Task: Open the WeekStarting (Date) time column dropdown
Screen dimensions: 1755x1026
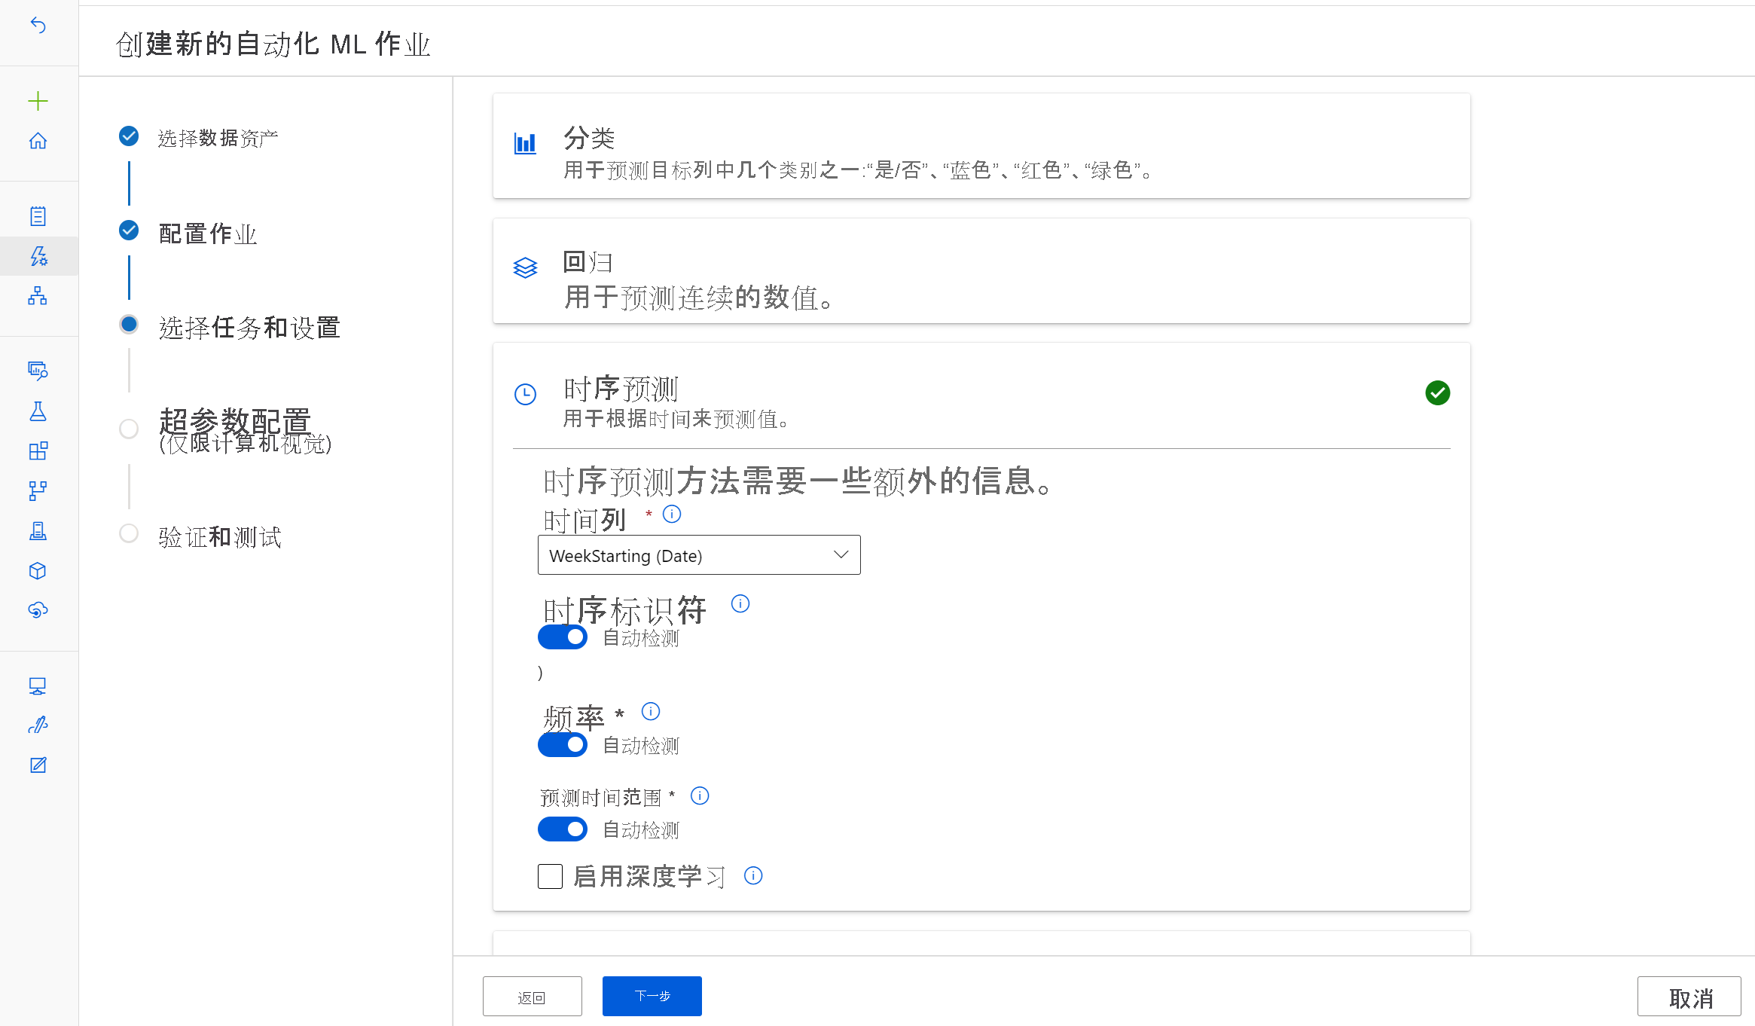Action: click(699, 555)
